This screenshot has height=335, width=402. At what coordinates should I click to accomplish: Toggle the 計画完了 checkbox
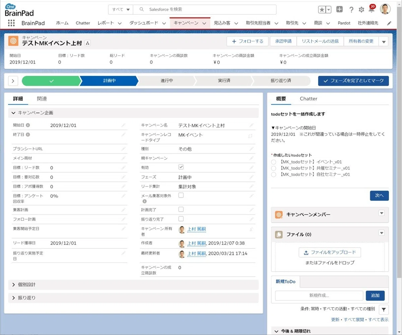point(181,209)
